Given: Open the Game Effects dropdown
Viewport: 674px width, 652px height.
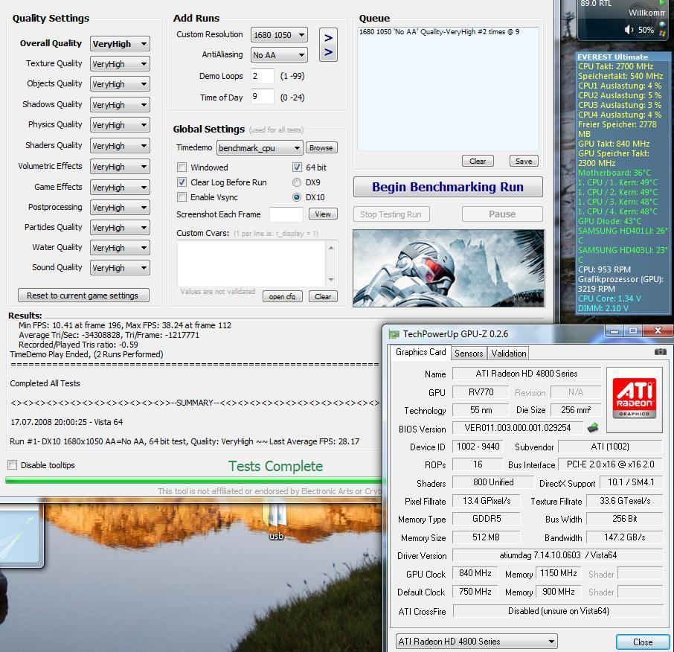Looking at the screenshot, I should 120,188.
